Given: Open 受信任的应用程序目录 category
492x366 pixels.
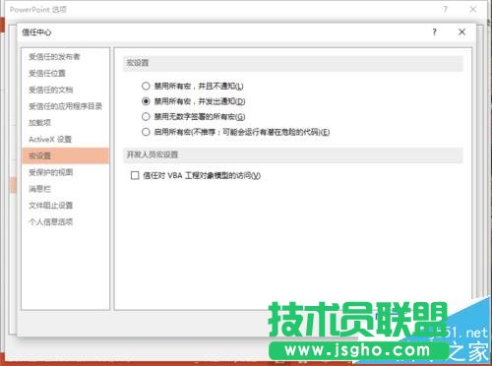Looking at the screenshot, I should 65,106.
